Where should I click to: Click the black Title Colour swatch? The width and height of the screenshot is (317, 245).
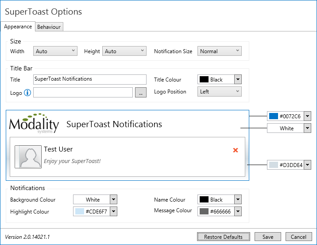click(204, 79)
